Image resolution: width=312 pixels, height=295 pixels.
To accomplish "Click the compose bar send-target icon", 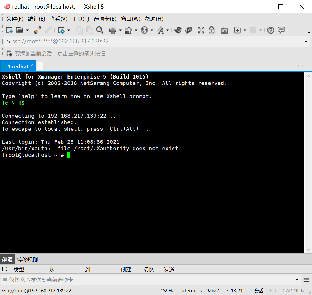I will [5, 280].
